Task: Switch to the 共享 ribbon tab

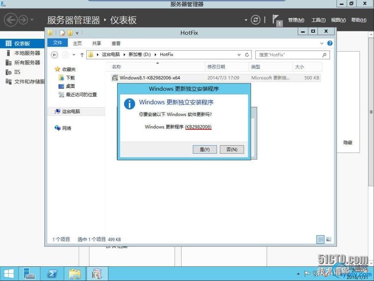Action: [x=96, y=43]
